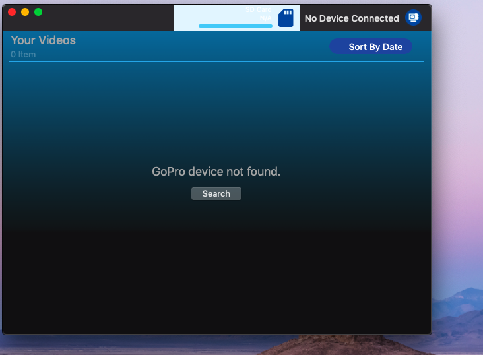The height and width of the screenshot is (355, 483).
Task: Click the 'No Device Connected' status text
Action: (352, 18)
